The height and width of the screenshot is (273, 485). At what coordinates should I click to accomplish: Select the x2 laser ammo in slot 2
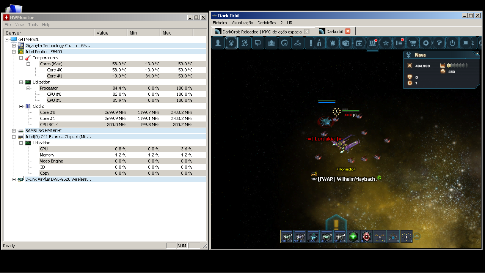point(300,236)
